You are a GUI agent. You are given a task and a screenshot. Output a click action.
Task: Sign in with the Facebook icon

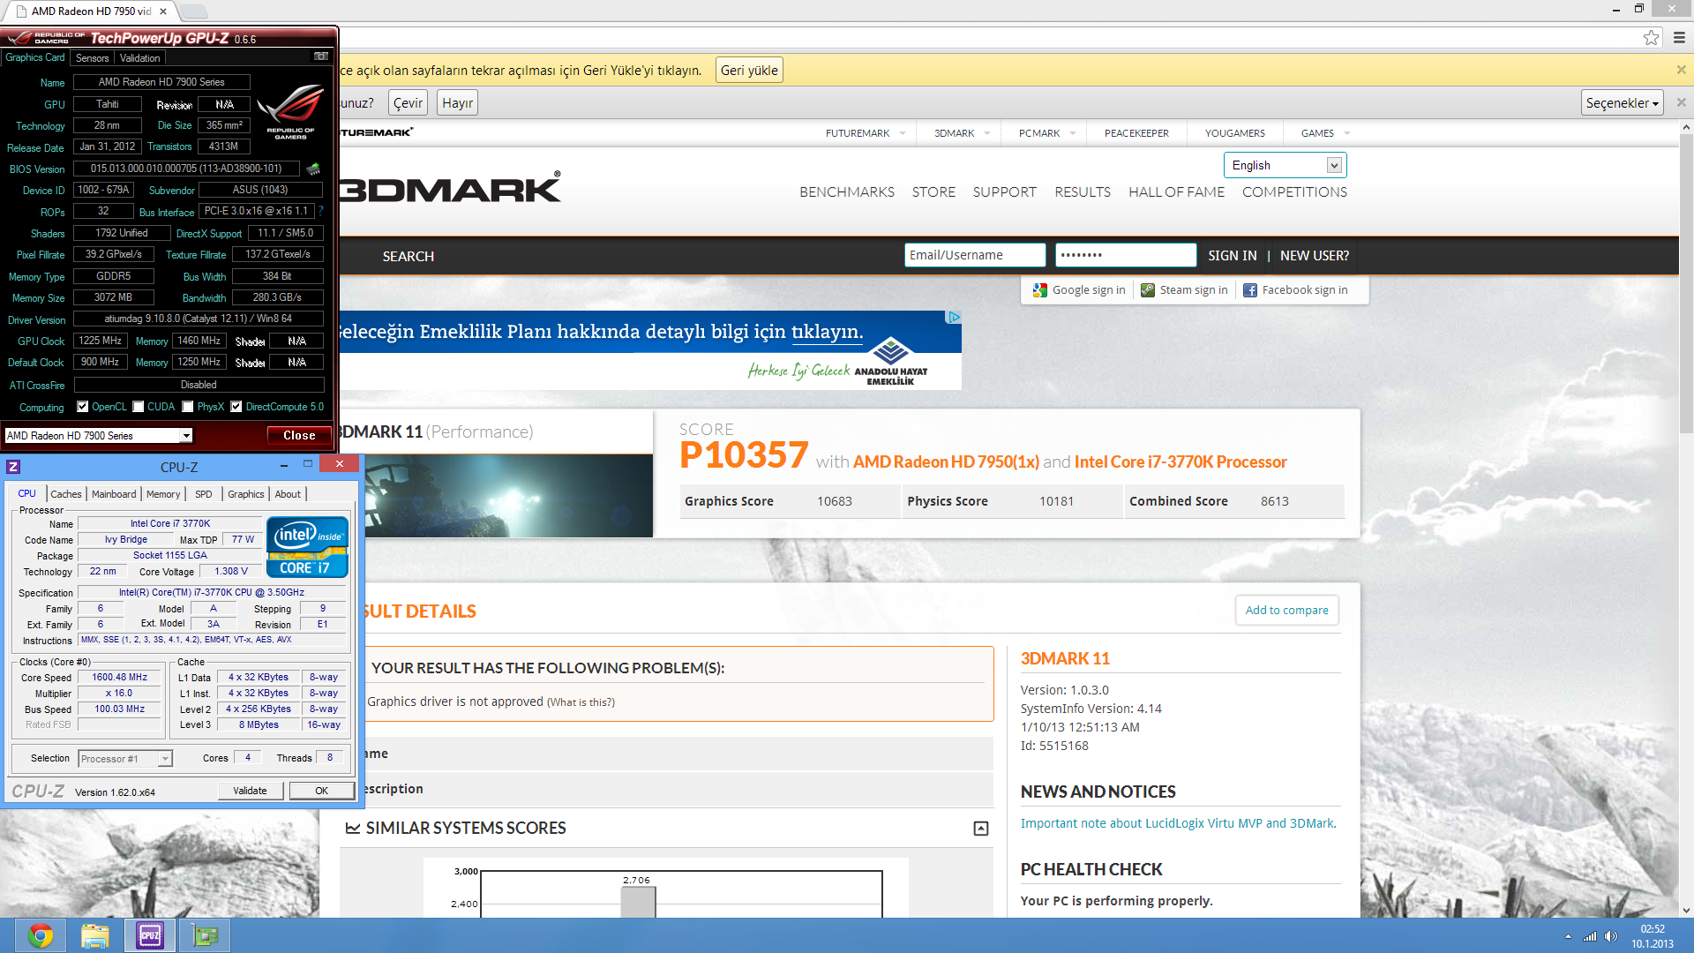[x=1250, y=289]
